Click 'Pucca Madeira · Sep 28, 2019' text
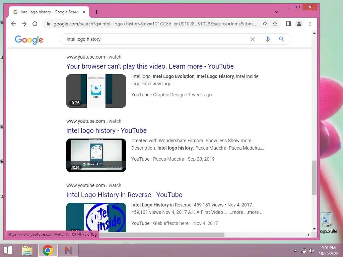The height and width of the screenshot is (257, 343). 184,159
